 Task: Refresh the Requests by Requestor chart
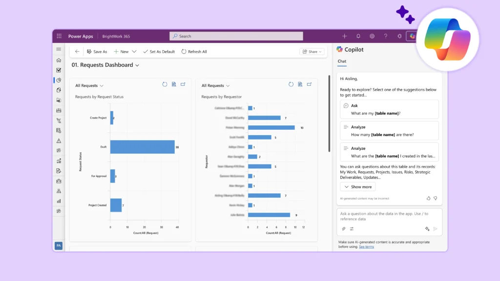(291, 84)
